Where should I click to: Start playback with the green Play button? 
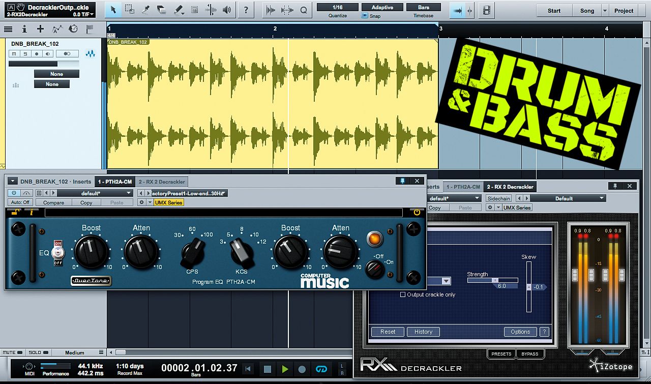click(285, 369)
